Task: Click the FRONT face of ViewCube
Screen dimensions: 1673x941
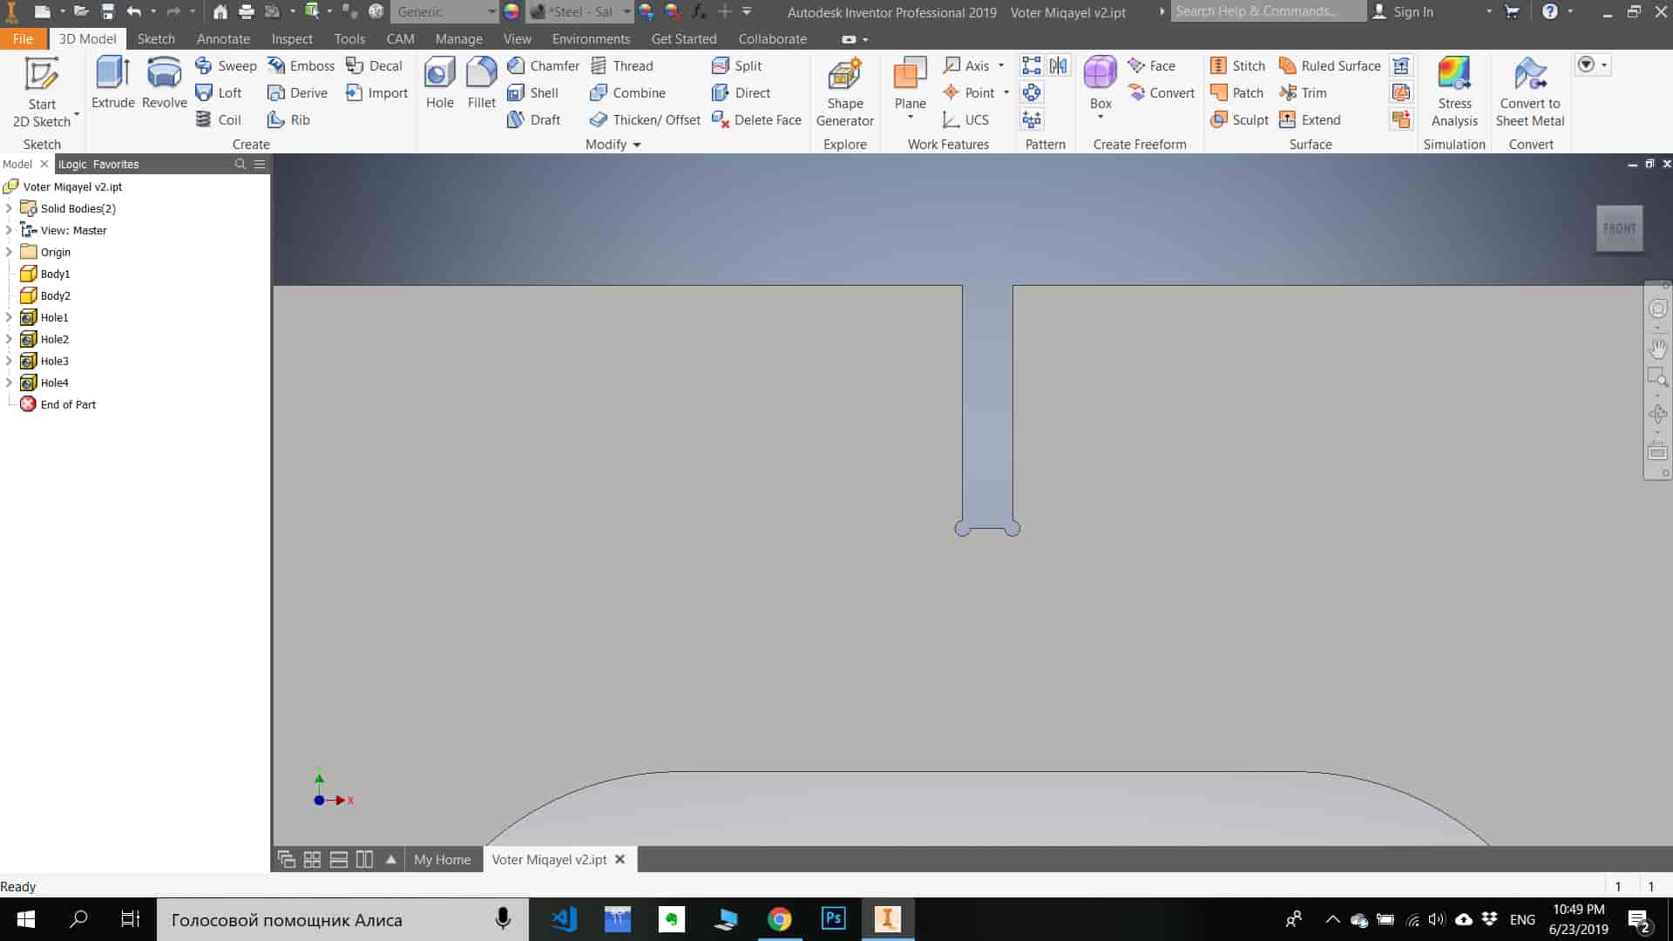Action: pyautogui.click(x=1619, y=228)
